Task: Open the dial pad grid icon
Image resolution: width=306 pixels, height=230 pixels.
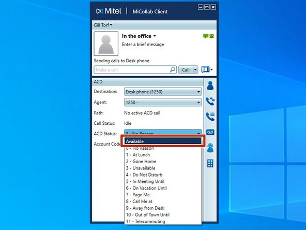Action: tap(210, 163)
